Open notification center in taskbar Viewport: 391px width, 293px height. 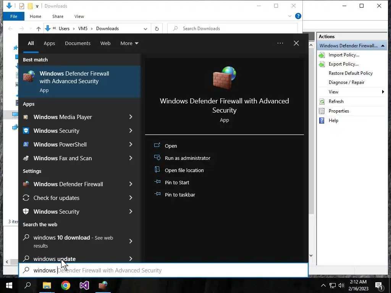pos(379,285)
